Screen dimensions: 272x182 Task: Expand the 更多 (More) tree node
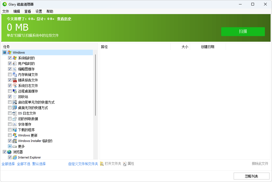(10, 146)
